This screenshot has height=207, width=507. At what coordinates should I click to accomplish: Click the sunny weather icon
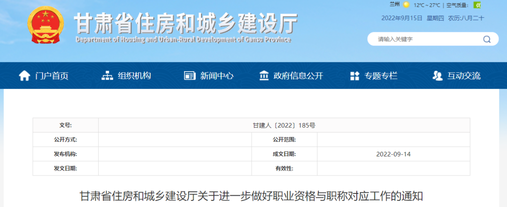[406, 5]
